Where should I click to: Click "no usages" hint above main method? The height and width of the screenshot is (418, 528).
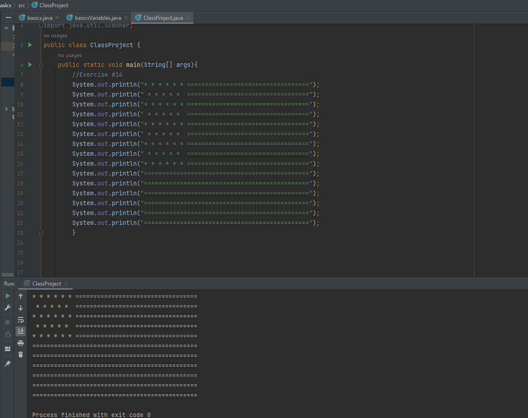coord(70,55)
